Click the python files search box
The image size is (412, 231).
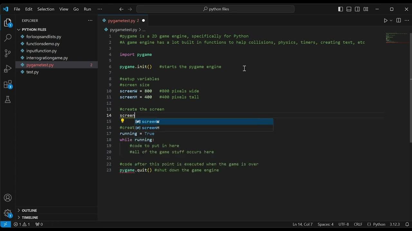tap(215, 9)
